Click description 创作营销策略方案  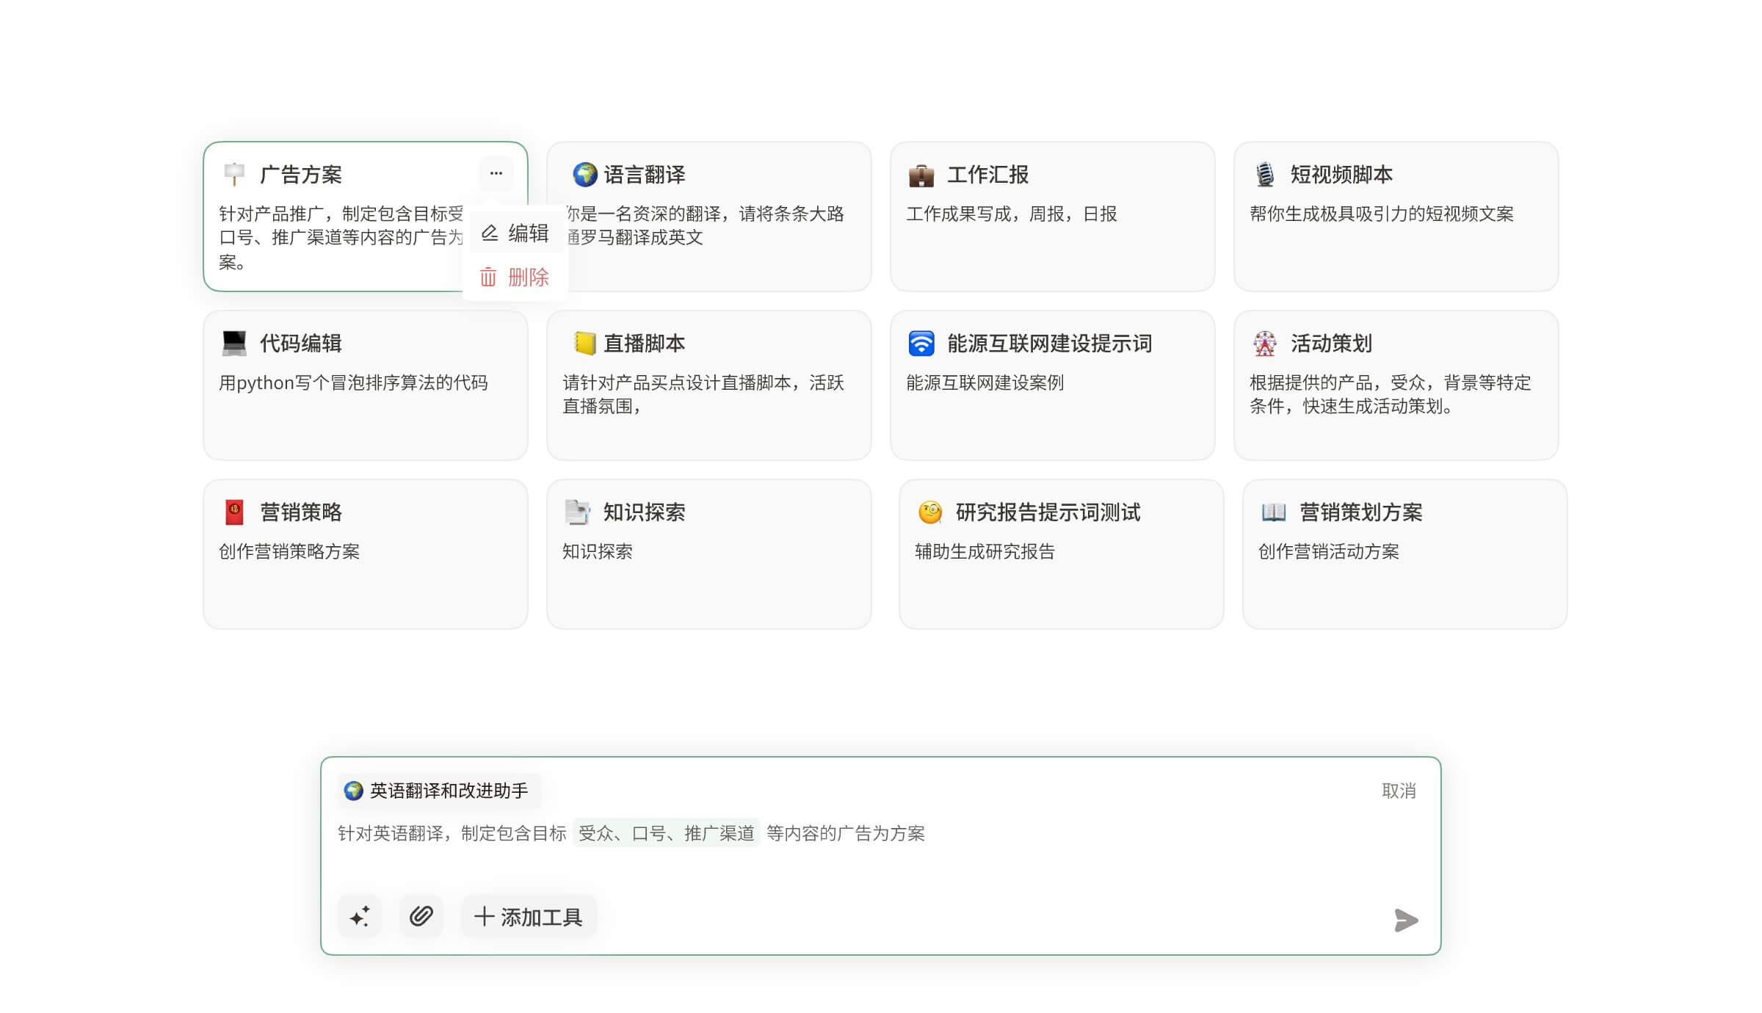point(289,551)
